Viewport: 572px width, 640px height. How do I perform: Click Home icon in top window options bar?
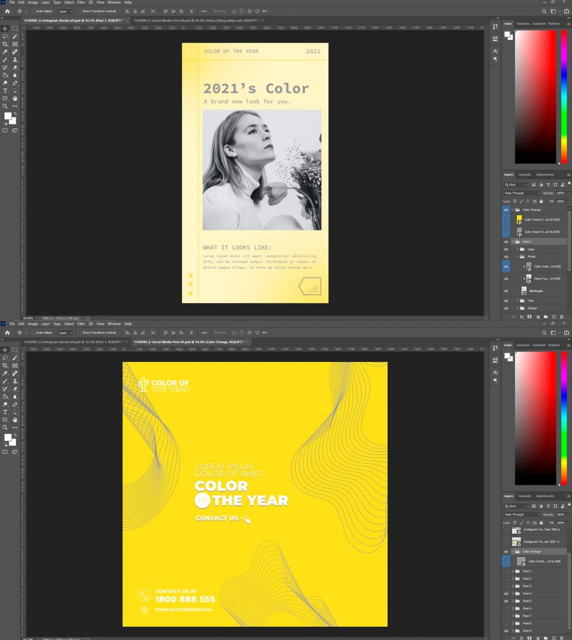7,11
